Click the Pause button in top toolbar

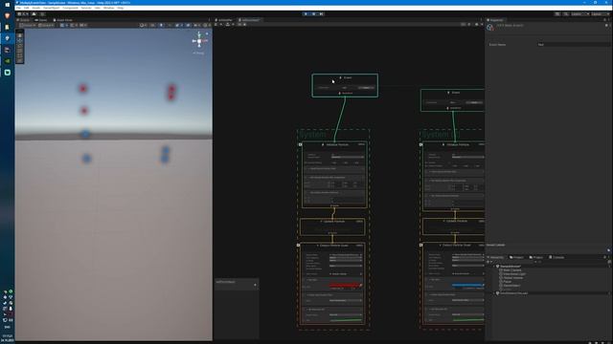tap(313, 14)
